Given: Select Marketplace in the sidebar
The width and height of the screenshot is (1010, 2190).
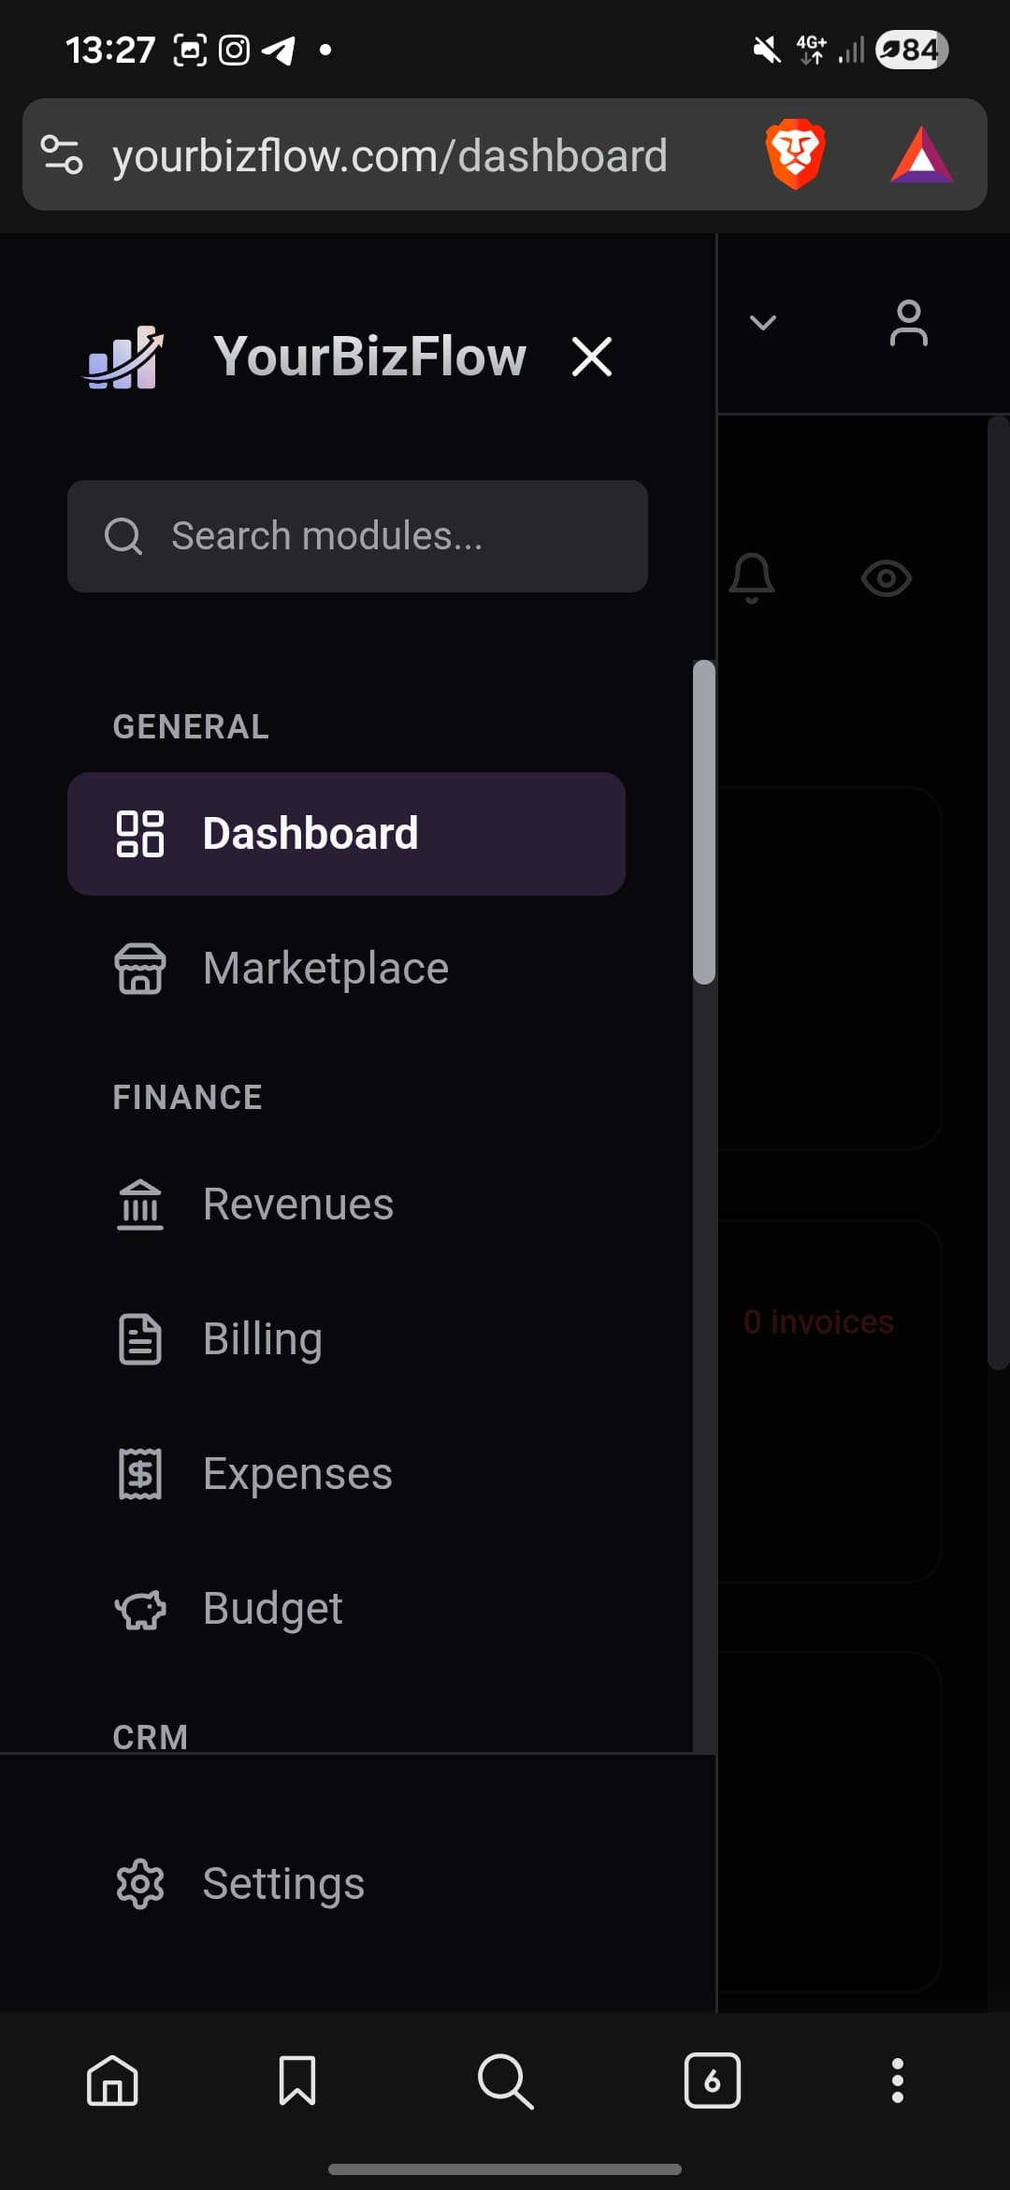Looking at the screenshot, I should tap(325, 969).
